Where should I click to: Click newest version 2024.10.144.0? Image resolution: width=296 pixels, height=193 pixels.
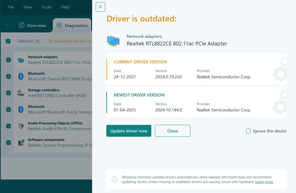(x=169, y=110)
